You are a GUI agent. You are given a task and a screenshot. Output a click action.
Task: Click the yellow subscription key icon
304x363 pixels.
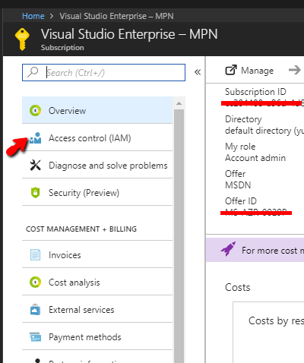click(x=22, y=39)
